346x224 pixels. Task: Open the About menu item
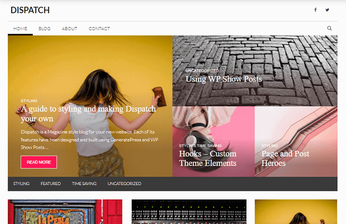point(70,29)
